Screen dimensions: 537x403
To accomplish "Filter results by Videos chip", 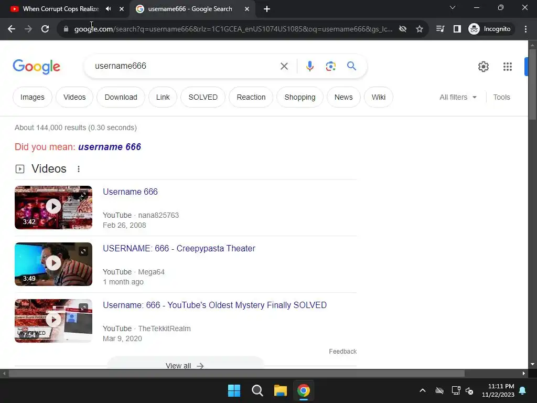I will (x=74, y=97).
